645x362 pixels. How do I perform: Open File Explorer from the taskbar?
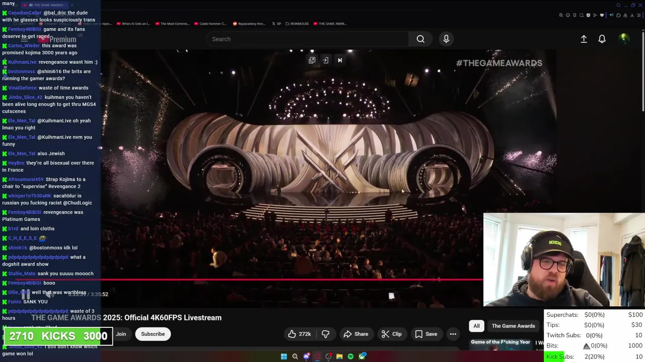(x=340, y=356)
